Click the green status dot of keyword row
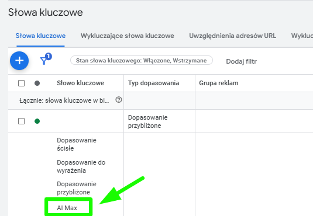Image resolution: width=313 pixels, height=216 pixels. coord(37,121)
